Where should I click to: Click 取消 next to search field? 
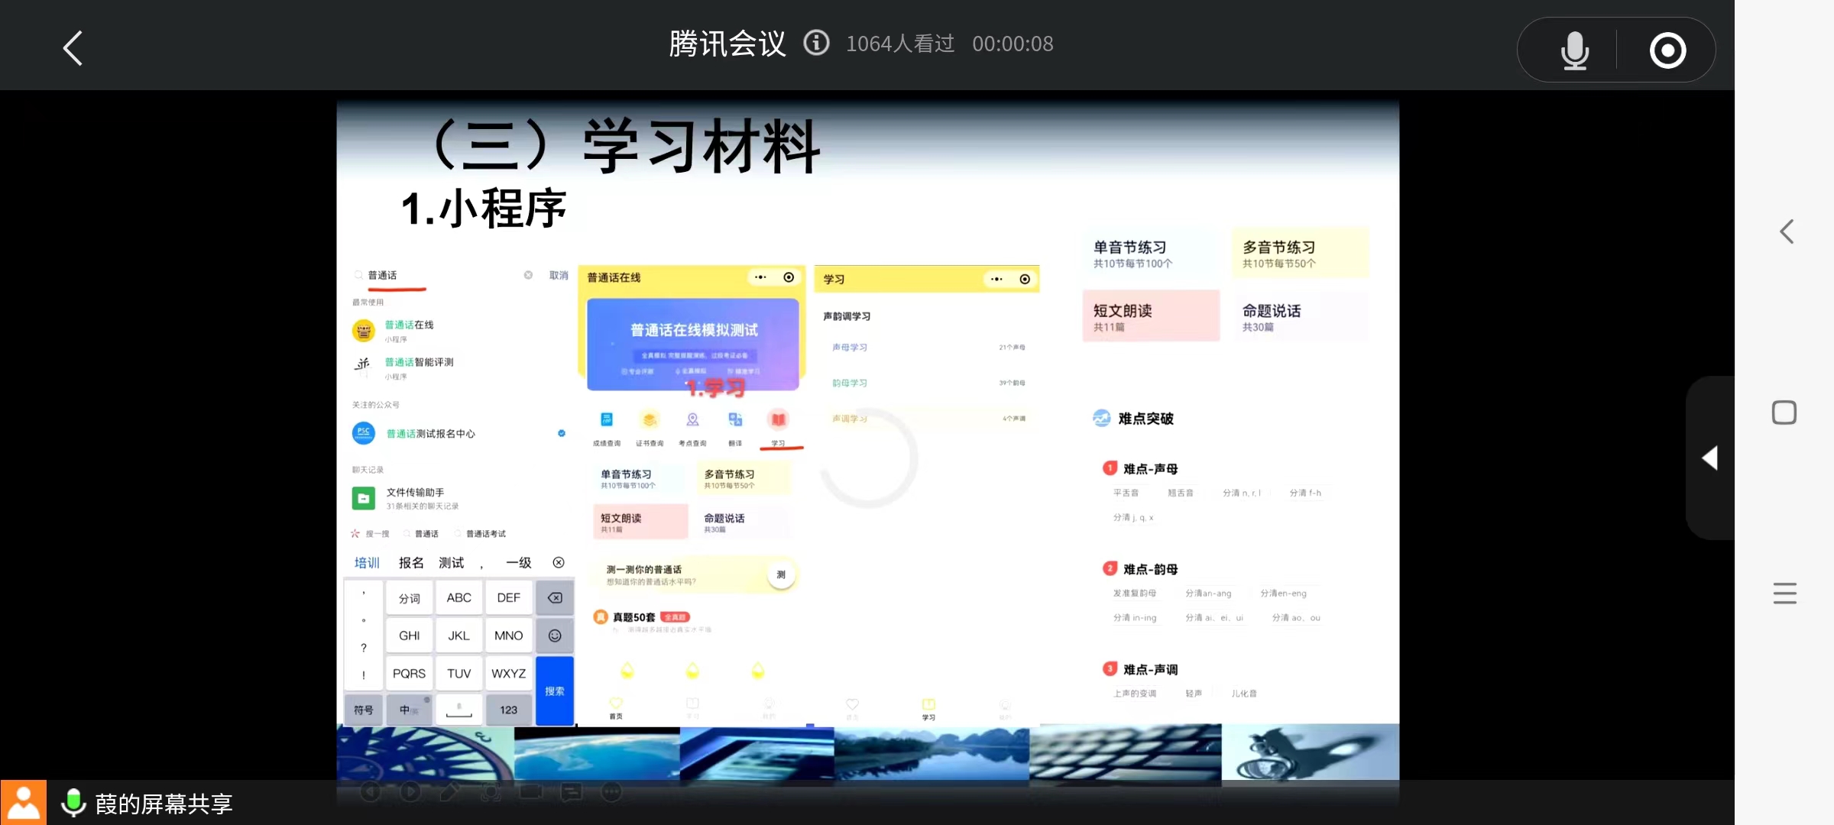pyautogui.click(x=559, y=275)
